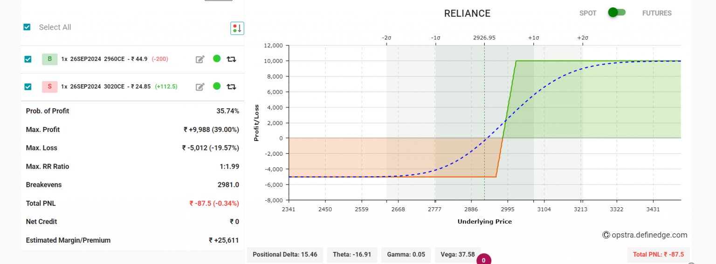Click the swap arrows icon on 3020CE leg
This screenshot has height=264, width=716.
[x=231, y=86]
